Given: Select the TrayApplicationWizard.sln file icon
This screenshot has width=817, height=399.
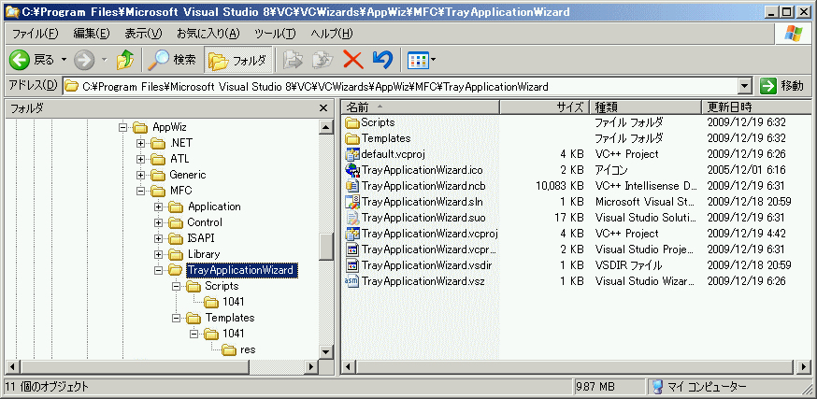Looking at the screenshot, I should [352, 202].
